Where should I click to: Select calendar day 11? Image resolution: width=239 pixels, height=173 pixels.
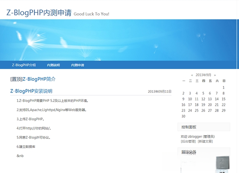(x=197, y=99)
